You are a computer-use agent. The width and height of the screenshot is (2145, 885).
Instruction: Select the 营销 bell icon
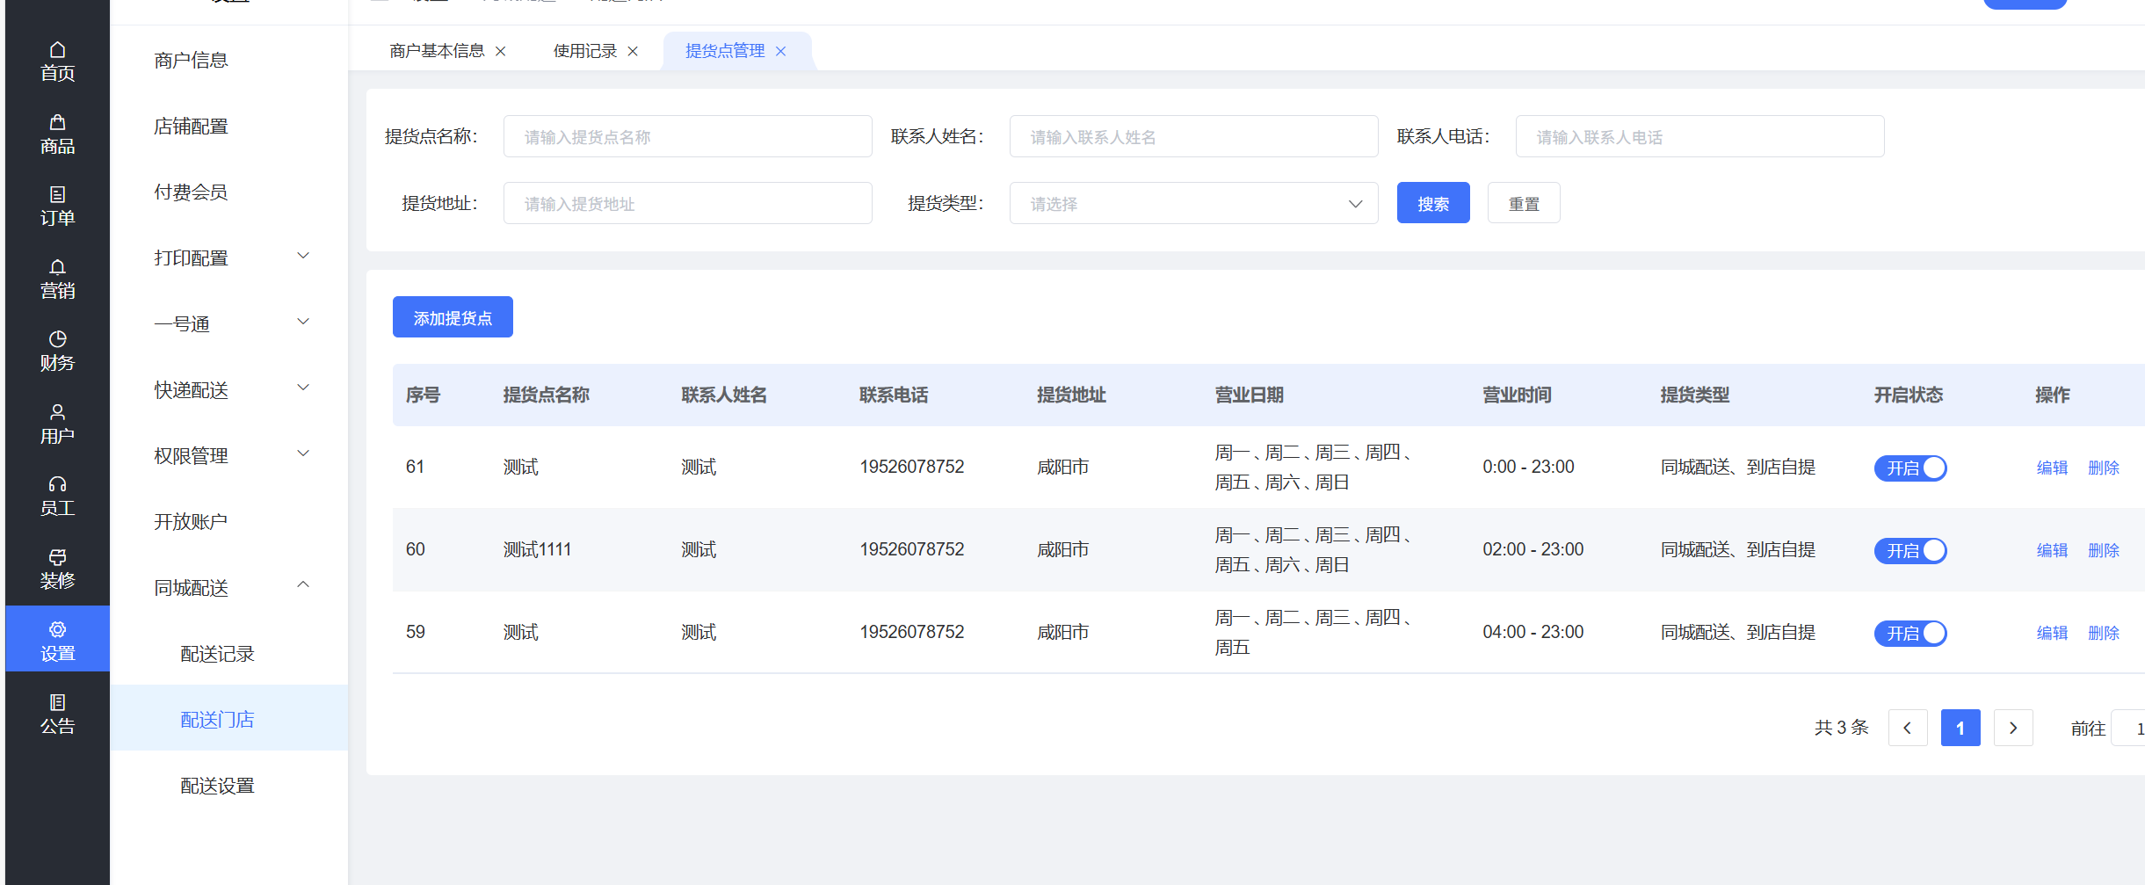[x=57, y=268]
